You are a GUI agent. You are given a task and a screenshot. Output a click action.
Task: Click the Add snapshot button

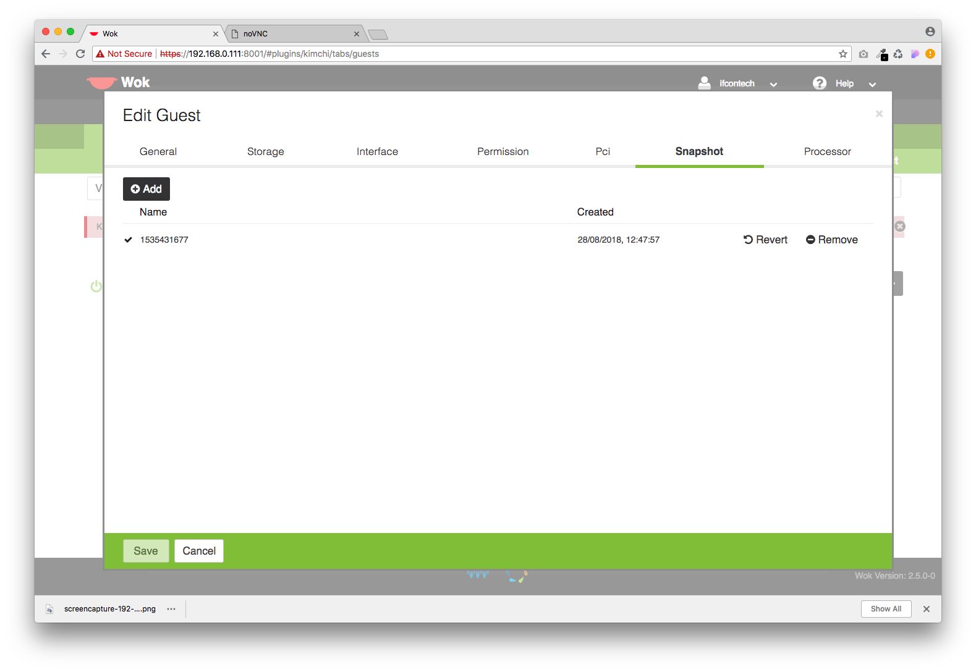(146, 189)
